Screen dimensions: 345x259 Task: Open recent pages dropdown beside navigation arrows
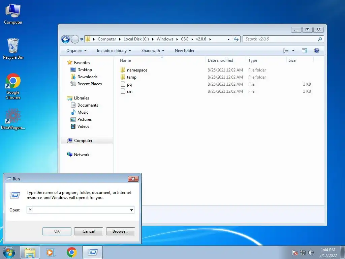pos(82,39)
